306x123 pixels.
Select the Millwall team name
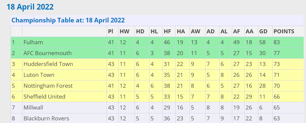coord(33,108)
